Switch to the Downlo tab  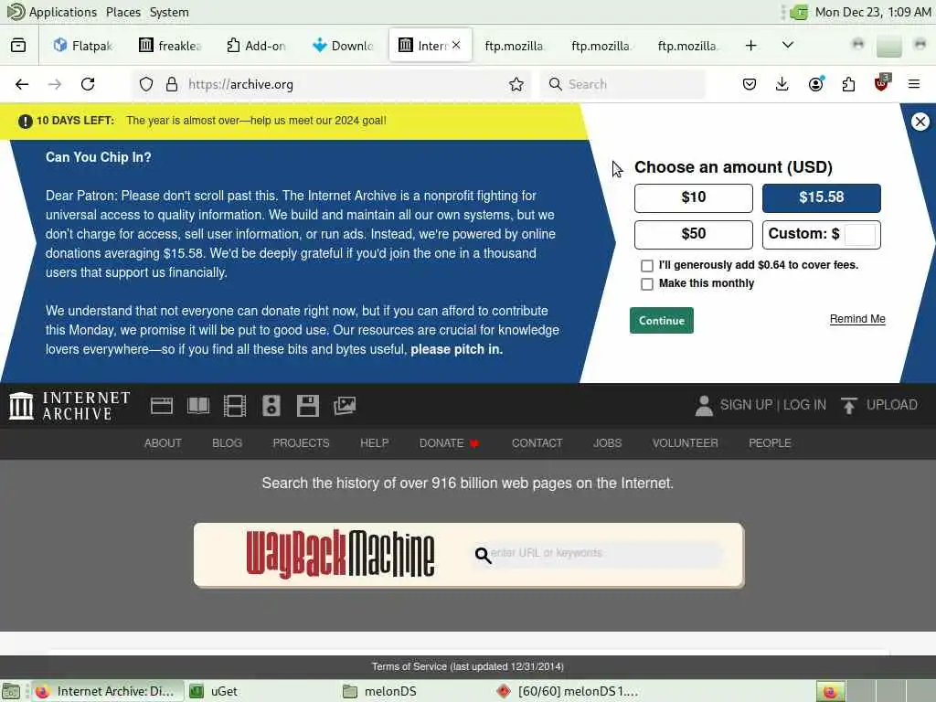[344, 46]
